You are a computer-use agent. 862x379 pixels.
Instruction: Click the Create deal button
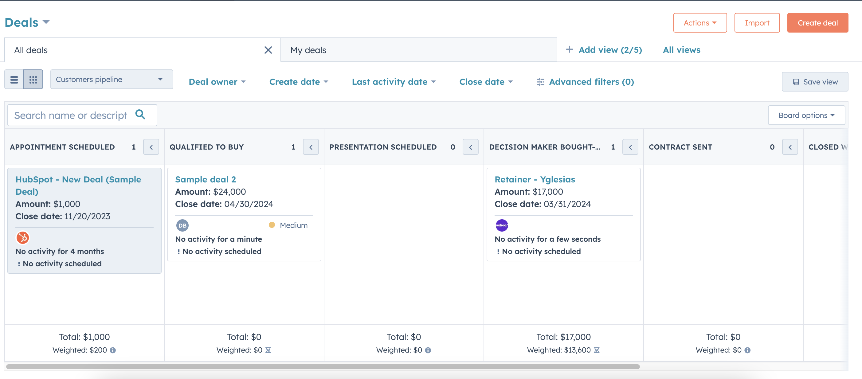pyautogui.click(x=818, y=22)
